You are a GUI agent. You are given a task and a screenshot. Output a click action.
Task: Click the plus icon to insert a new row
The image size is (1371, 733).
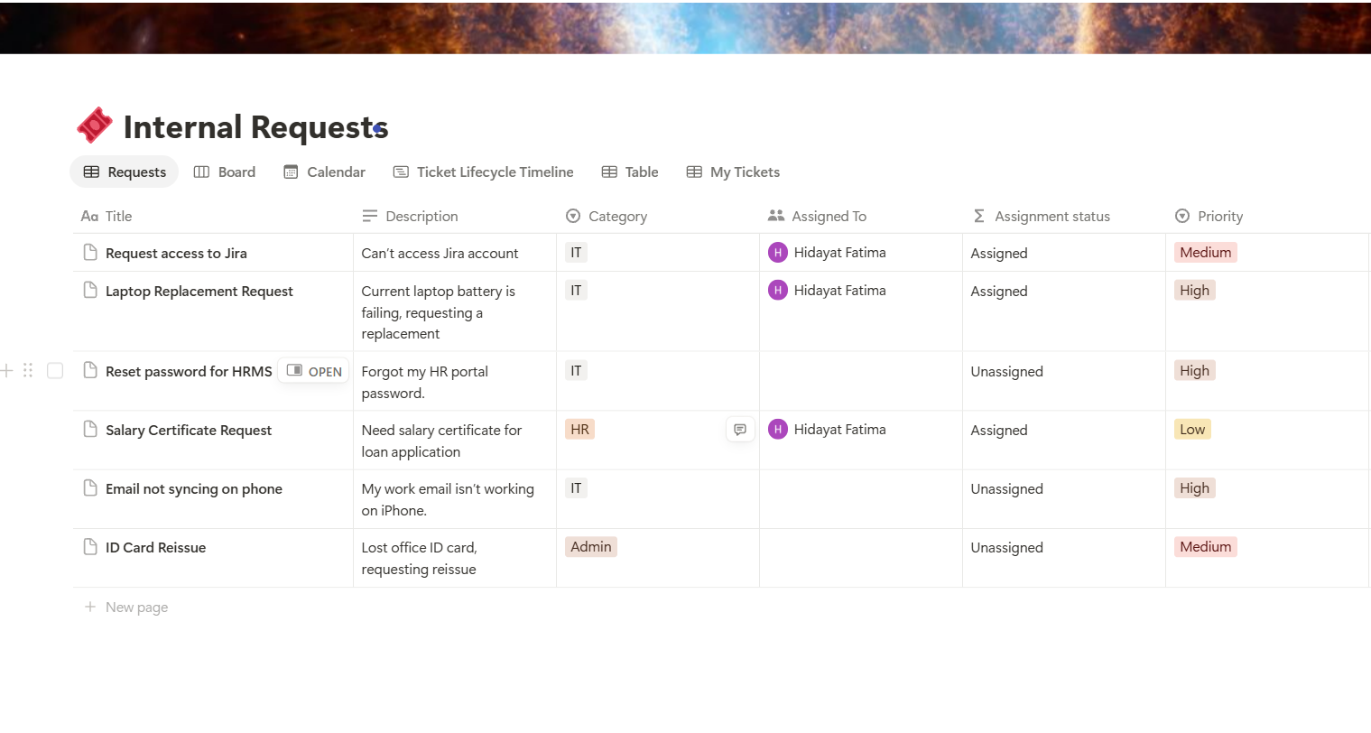(7, 370)
